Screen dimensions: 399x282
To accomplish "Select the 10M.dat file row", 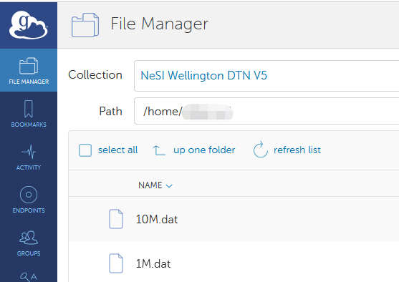I will (x=234, y=219).
